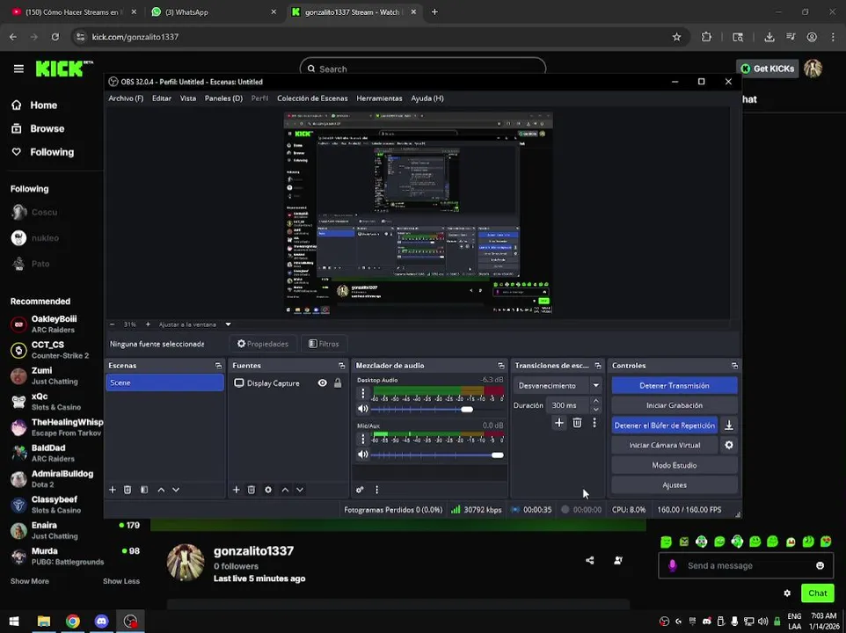Zoom out preview with minus button

pos(113,324)
